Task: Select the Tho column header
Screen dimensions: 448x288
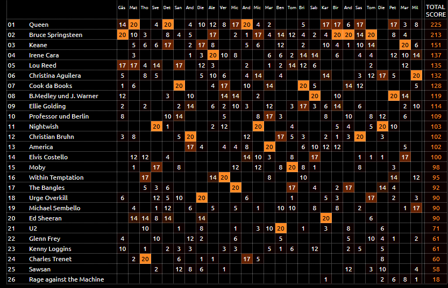Action: tap(145, 8)
